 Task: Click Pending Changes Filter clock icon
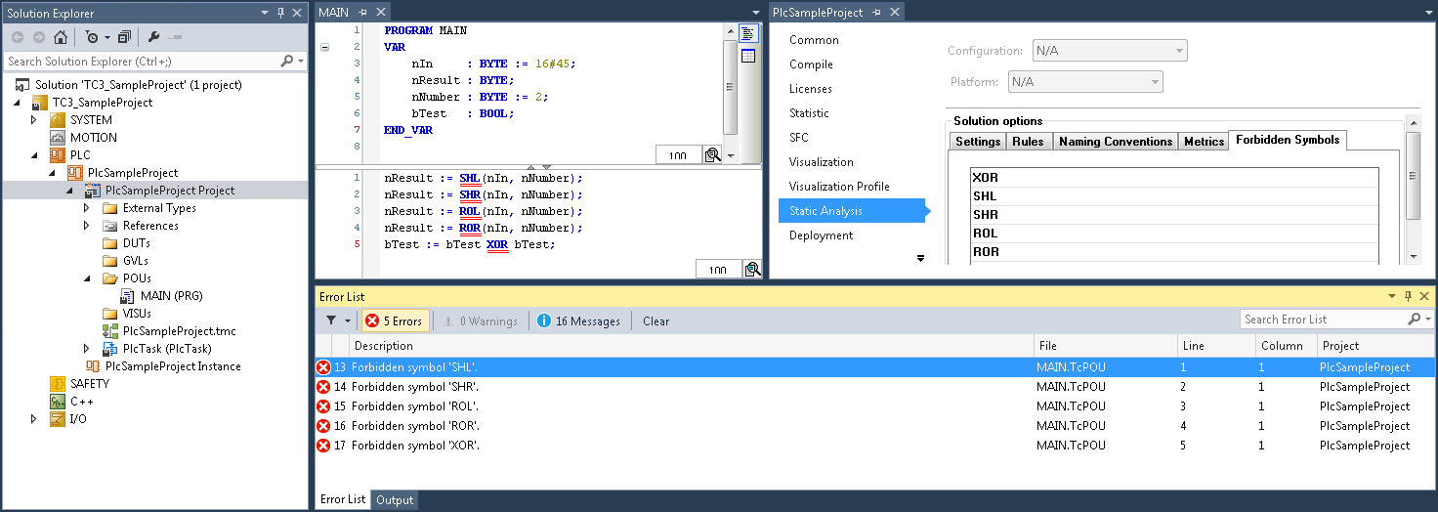[91, 37]
